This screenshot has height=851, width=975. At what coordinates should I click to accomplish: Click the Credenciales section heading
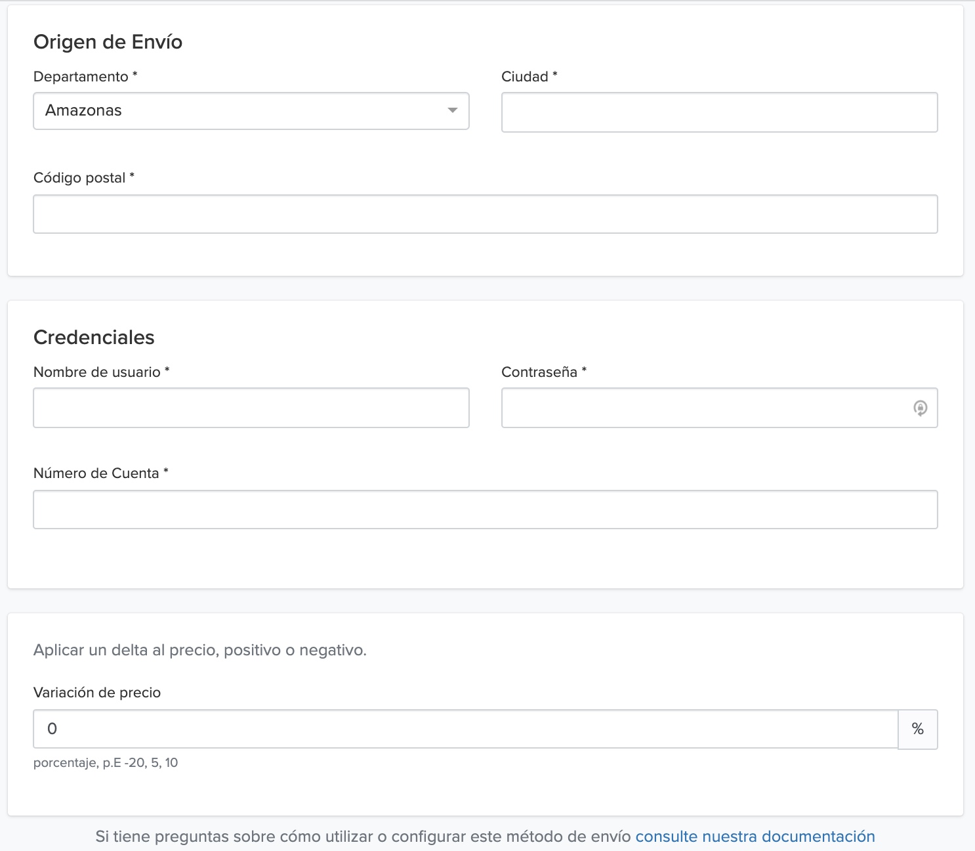click(94, 338)
